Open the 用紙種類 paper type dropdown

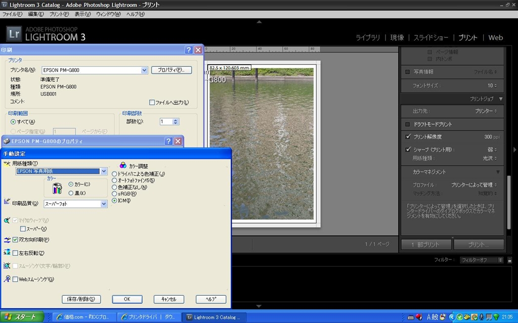point(104,171)
